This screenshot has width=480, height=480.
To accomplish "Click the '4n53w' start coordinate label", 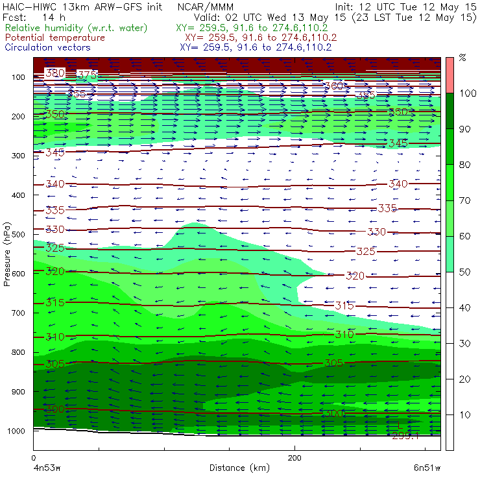I will [x=47, y=468].
